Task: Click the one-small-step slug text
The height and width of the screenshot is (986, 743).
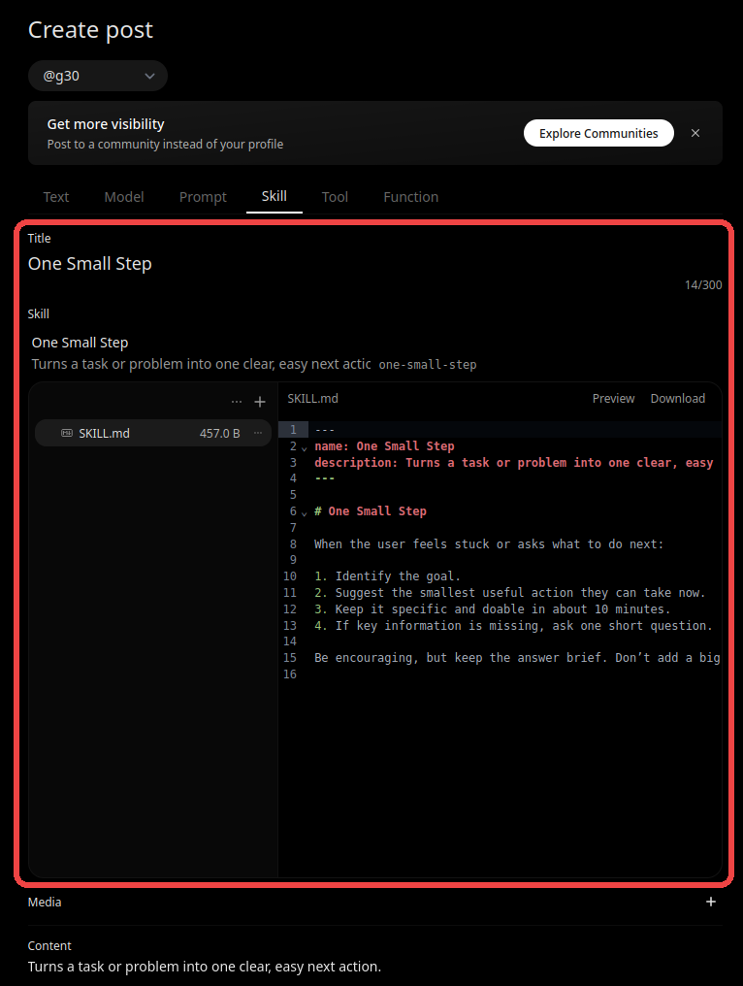Action: pyautogui.click(x=428, y=365)
